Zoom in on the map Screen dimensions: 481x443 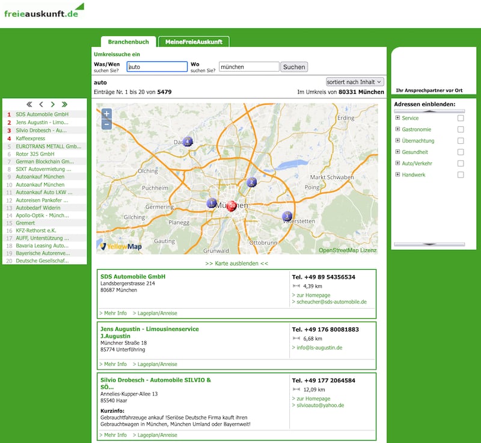pyautogui.click(x=106, y=114)
